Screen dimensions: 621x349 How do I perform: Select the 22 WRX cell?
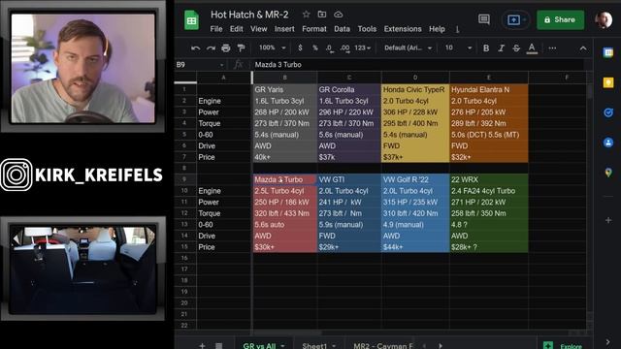tap(489, 179)
